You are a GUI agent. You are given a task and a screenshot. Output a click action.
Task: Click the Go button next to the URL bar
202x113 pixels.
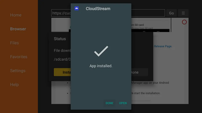[x=171, y=13]
